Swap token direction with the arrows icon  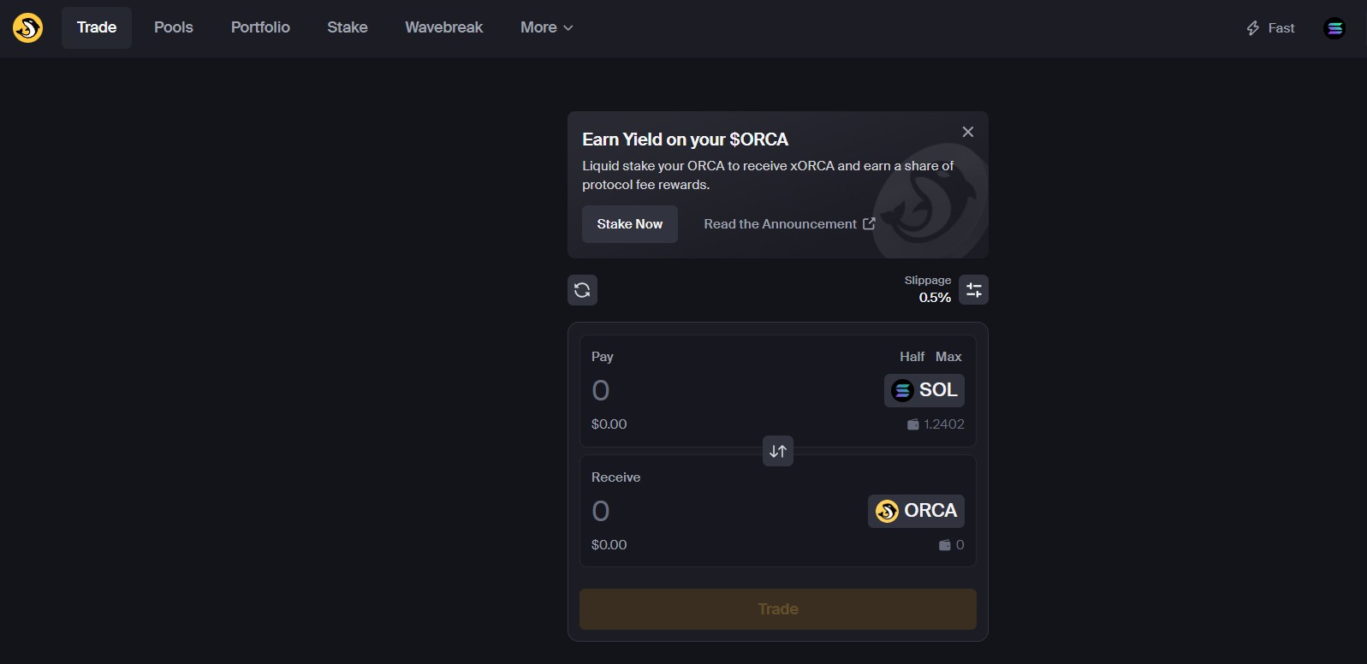tap(777, 451)
